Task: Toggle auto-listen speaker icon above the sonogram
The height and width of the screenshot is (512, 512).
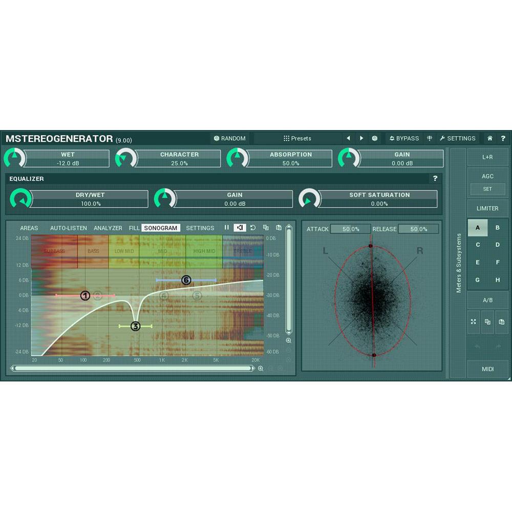Action: (x=240, y=228)
